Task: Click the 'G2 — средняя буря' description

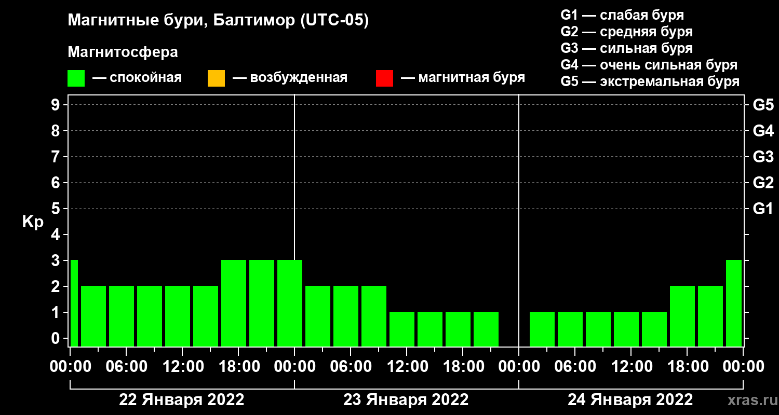Action: point(627,32)
